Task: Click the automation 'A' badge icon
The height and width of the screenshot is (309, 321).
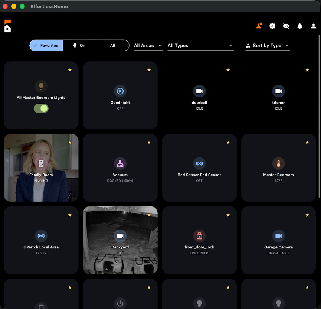Action: (272, 26)
